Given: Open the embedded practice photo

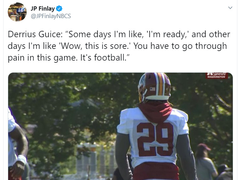Looking at the screenshot, I should coord(120,126).
